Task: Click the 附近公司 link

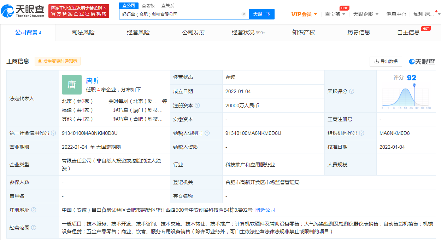Action: tap(265, 210)
